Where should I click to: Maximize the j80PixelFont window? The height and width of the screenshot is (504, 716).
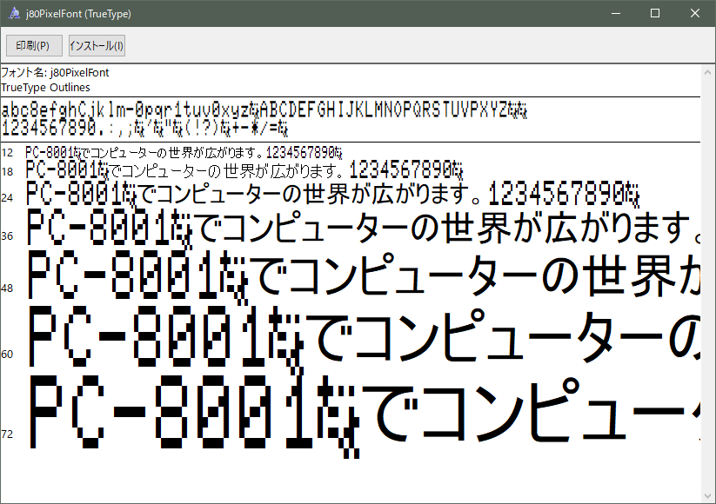pyautogui.click(x=655, y=13)
